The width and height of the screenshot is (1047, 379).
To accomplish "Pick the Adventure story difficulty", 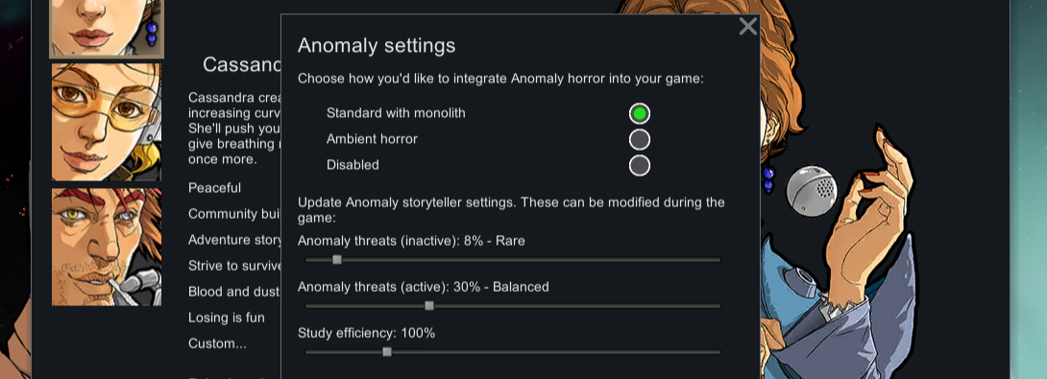I will [233, 240].
